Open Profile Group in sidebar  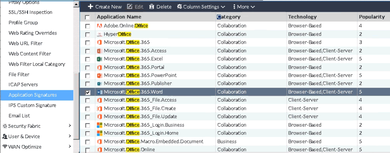tap(23, 22)
